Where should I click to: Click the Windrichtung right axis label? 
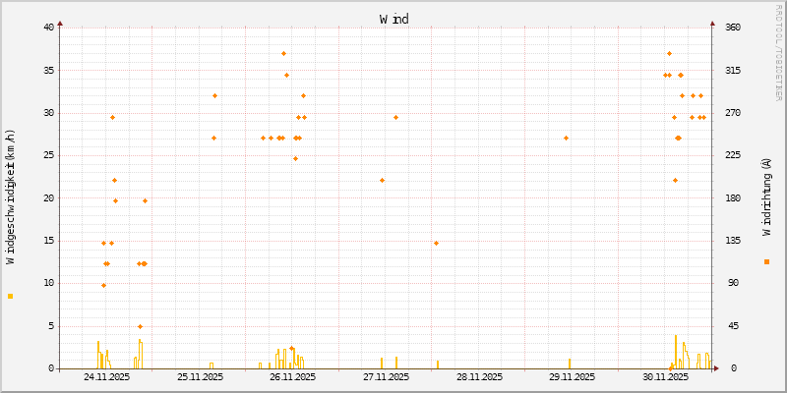click(766, 197)
